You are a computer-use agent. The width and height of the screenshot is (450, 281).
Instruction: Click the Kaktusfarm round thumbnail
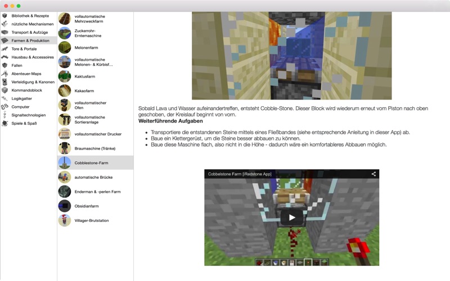click(65, 76)
